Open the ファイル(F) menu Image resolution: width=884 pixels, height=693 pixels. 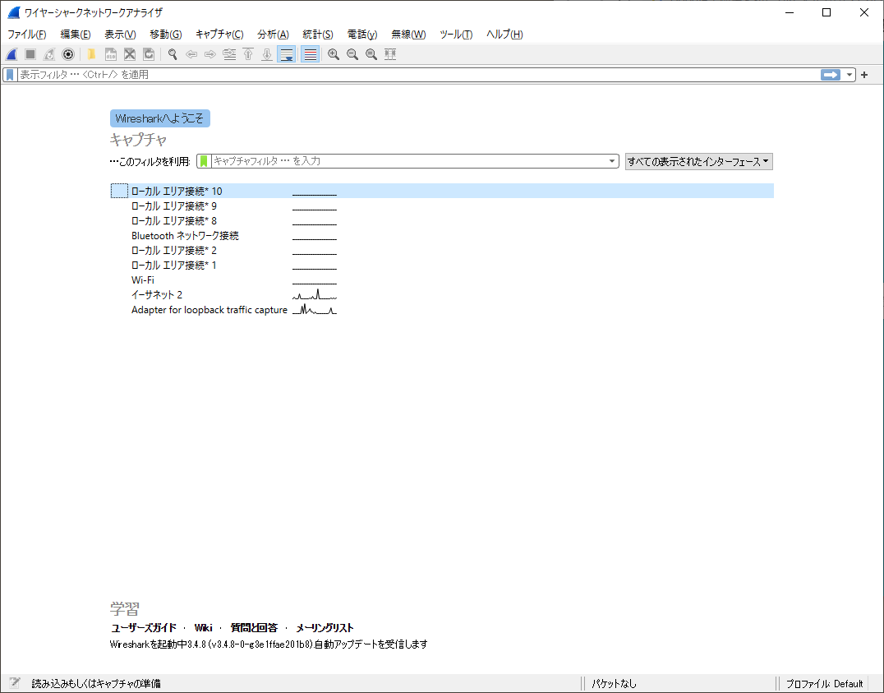pos(26,35)
